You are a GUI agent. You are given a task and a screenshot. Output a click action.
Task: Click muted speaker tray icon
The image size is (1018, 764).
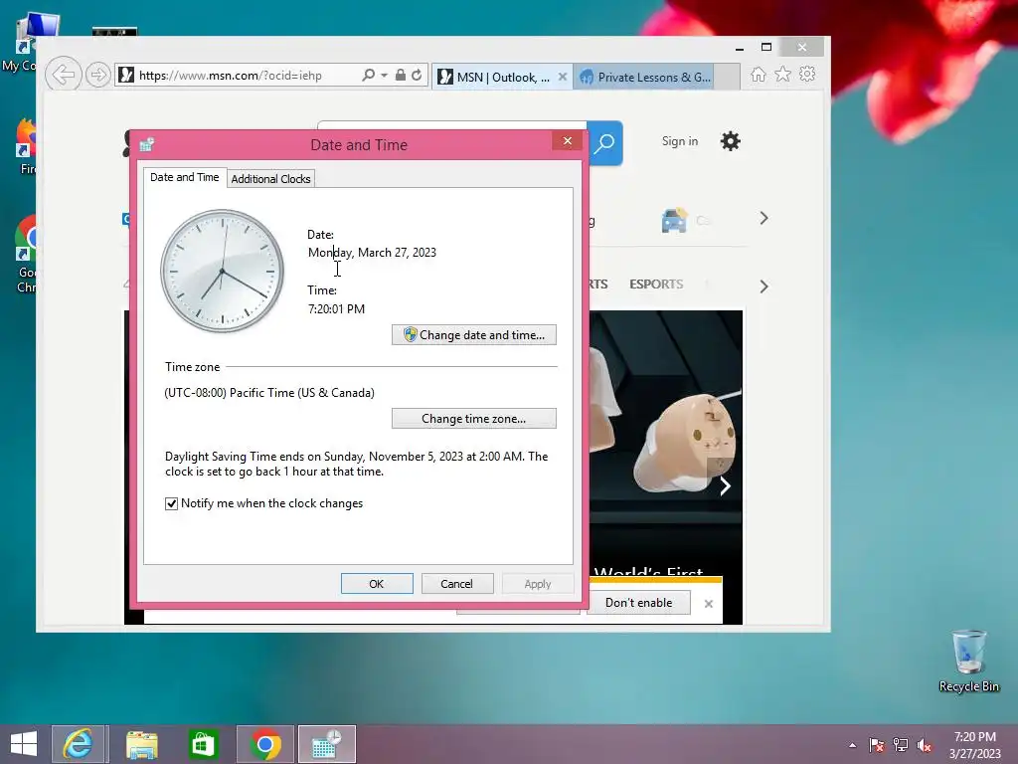pyautogui.click(x=924, y=745)
